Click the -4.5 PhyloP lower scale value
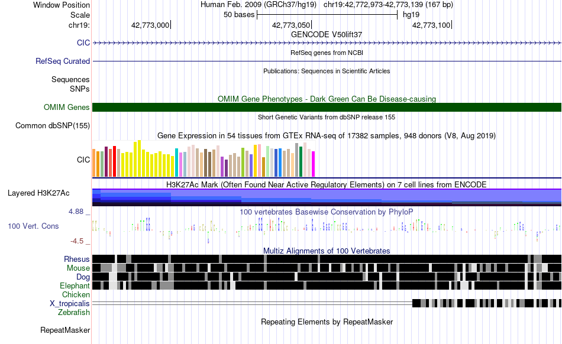 [77, 241]
